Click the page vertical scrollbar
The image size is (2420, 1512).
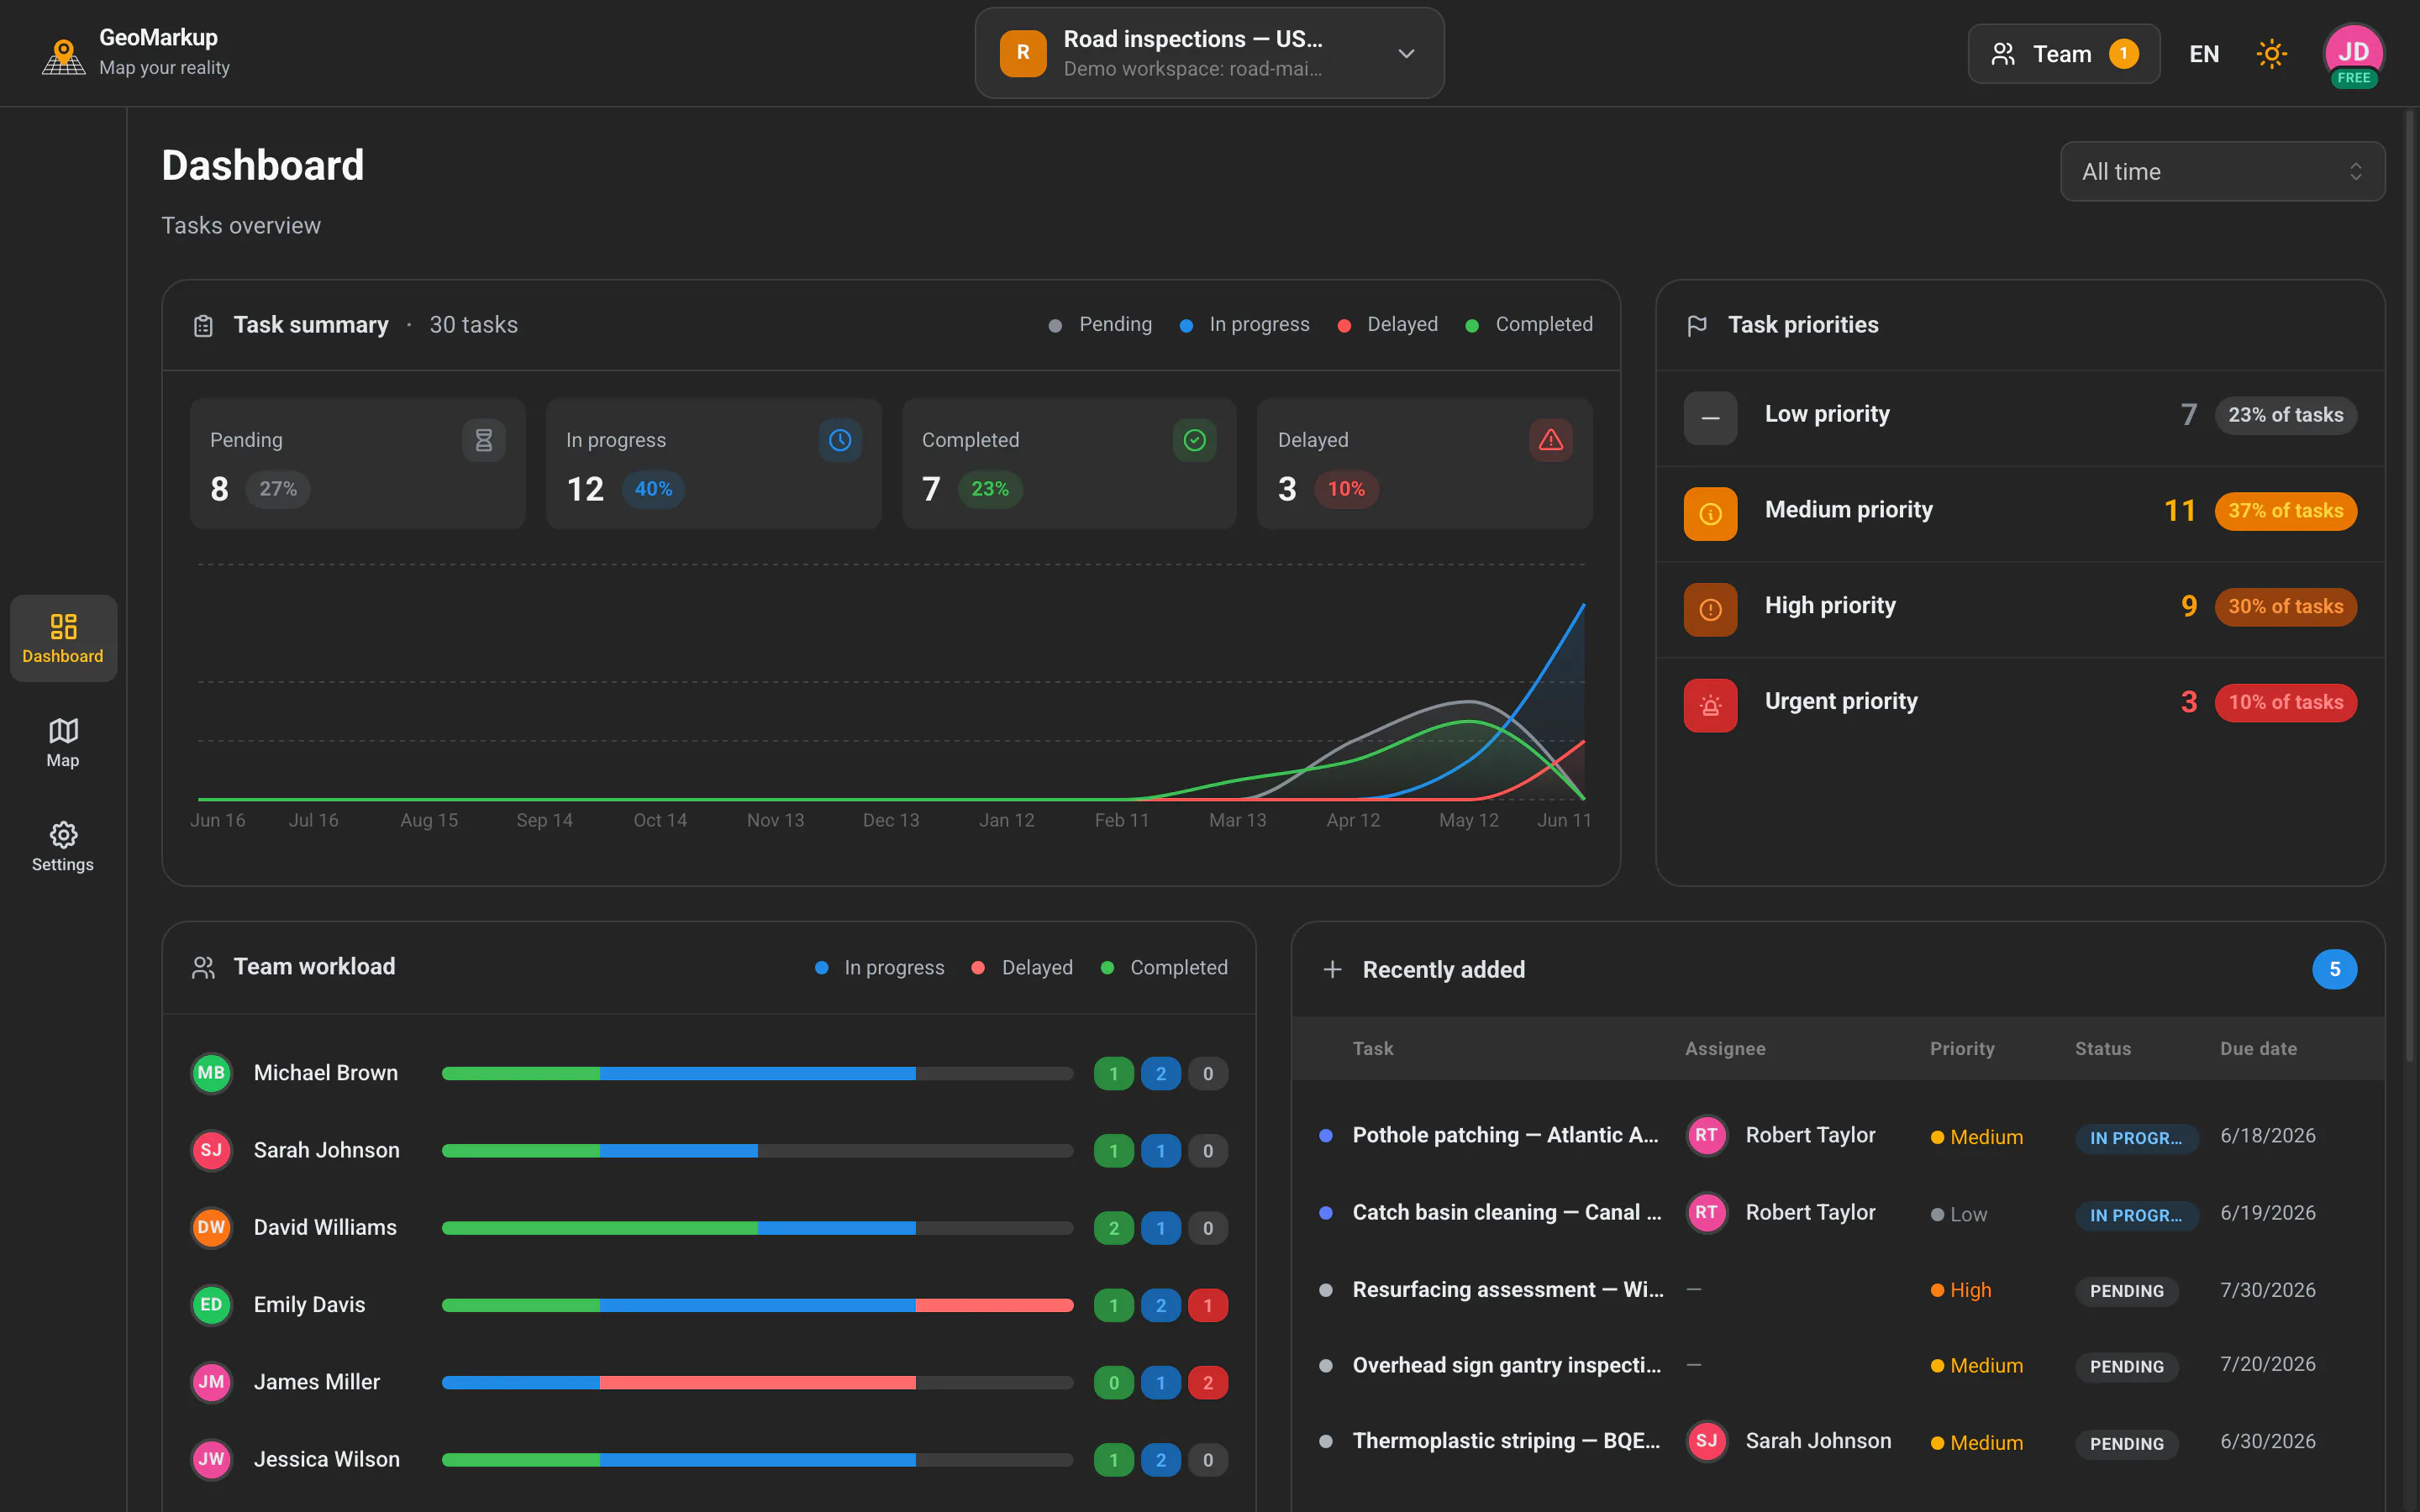[2410, 585]
